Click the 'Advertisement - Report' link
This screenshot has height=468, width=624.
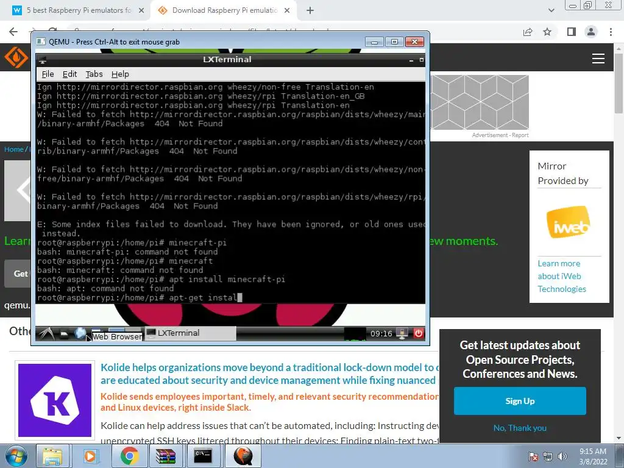click(500, 135)
